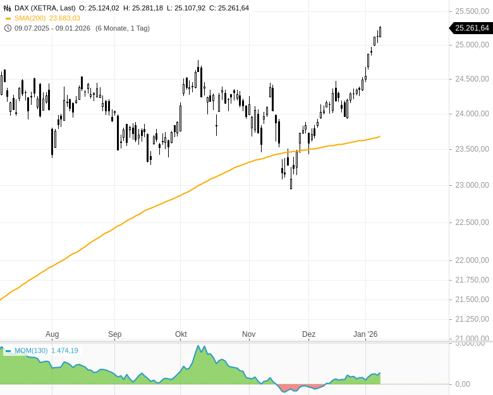
Task: Open the MOM(130) indicator label
Action: point(32,351)
